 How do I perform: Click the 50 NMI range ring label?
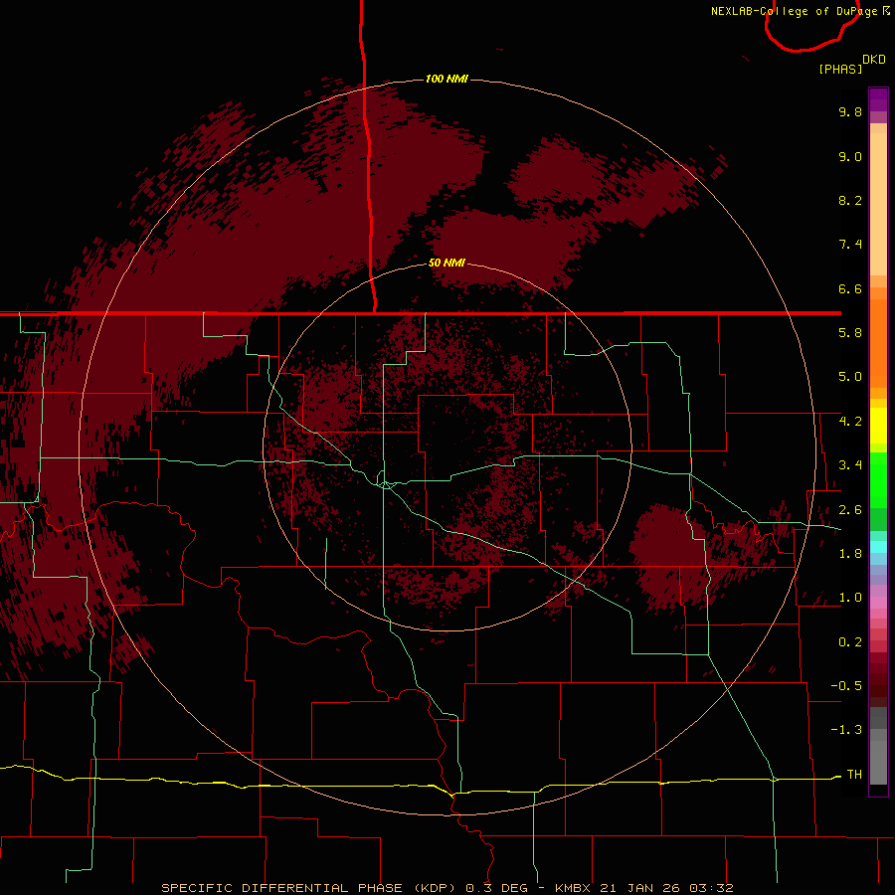coord(447,263)
